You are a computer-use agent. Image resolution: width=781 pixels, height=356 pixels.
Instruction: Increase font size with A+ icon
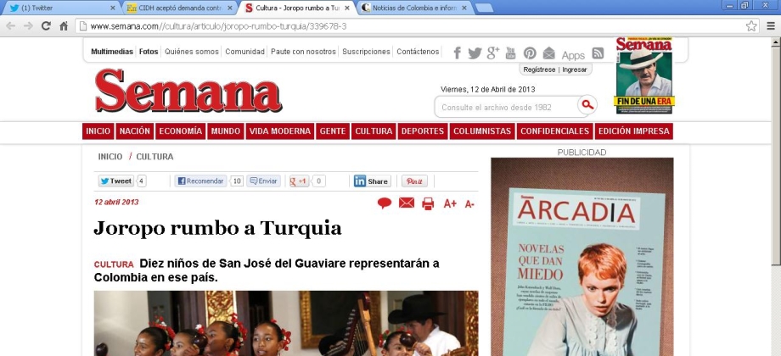(x=450, y=203)
